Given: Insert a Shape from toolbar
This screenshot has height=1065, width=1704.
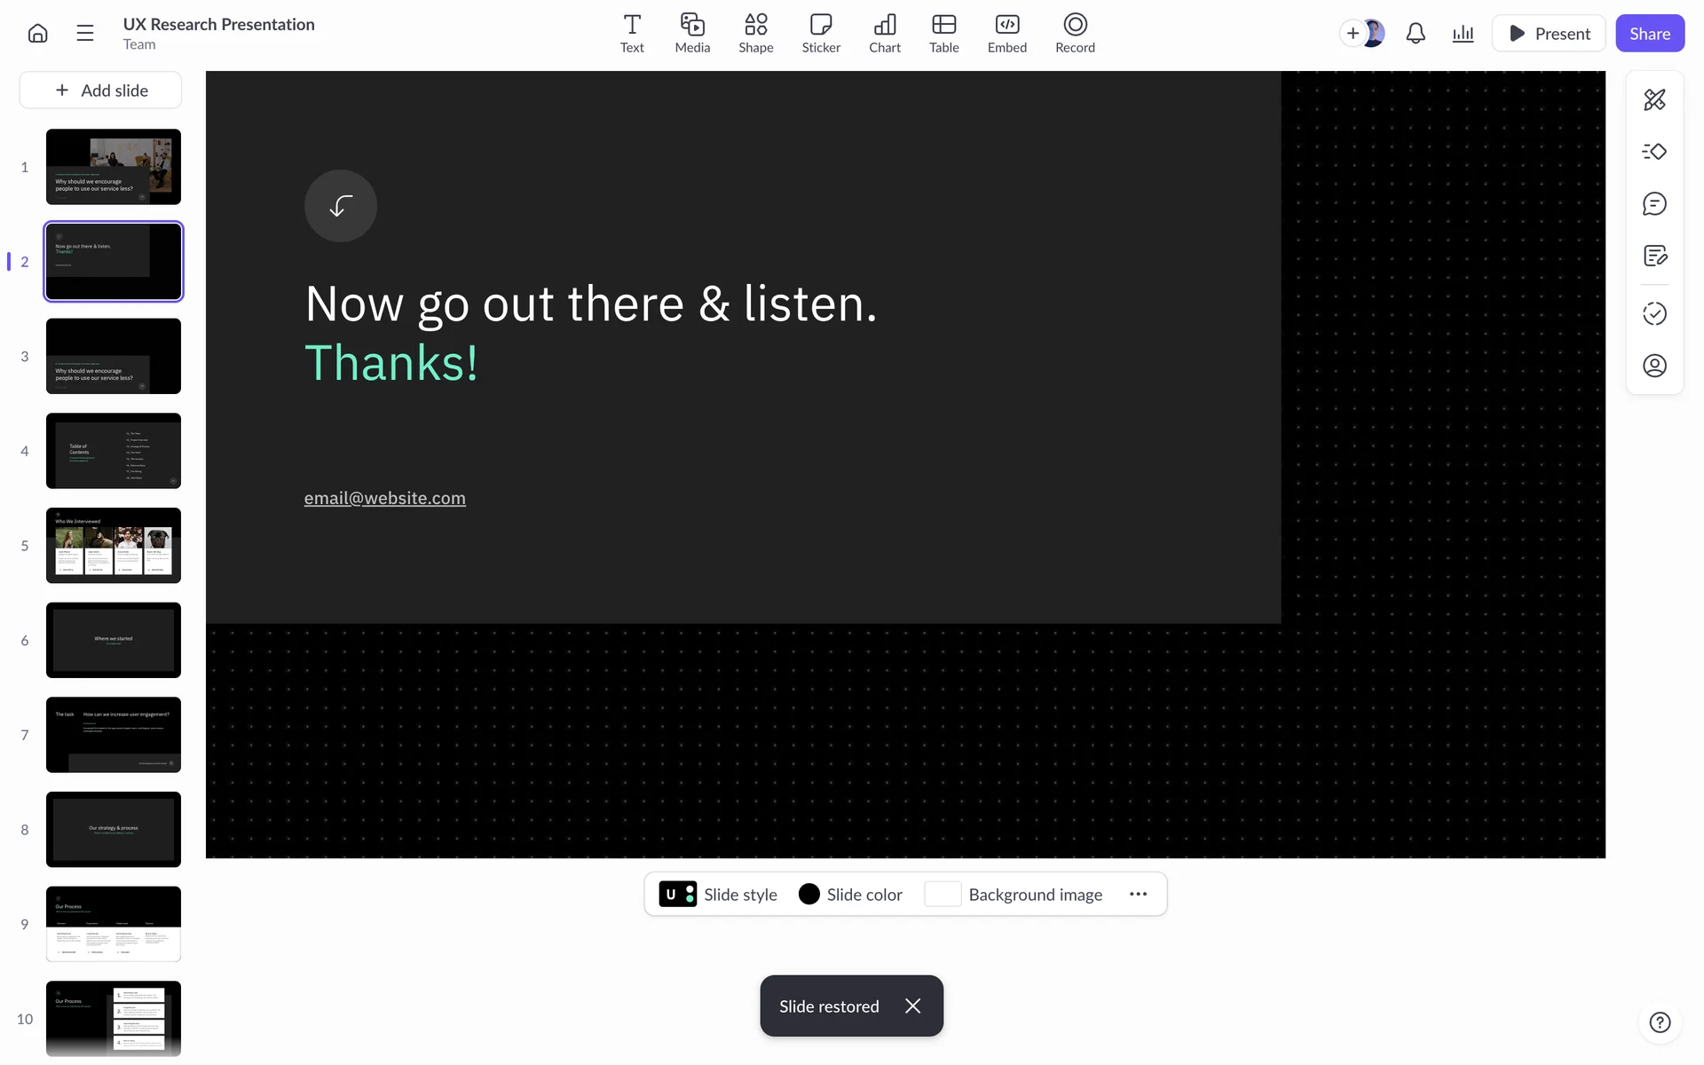Looking at the screenshot, I should coord(755,34).
